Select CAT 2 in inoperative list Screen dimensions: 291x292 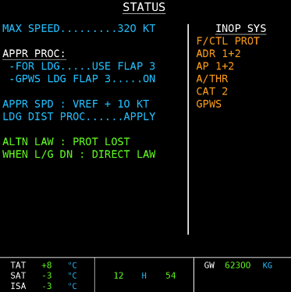pos(212,91)
